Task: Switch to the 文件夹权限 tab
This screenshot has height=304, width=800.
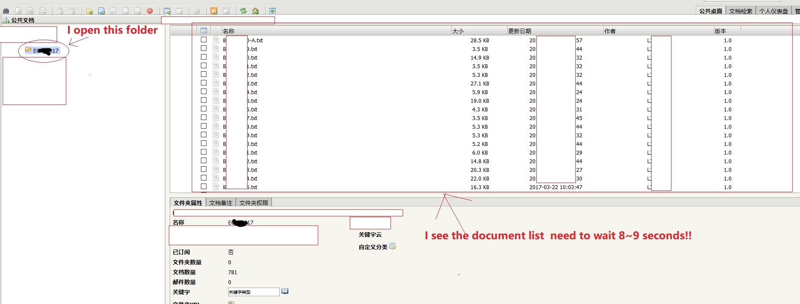Action: click(254, 203)
